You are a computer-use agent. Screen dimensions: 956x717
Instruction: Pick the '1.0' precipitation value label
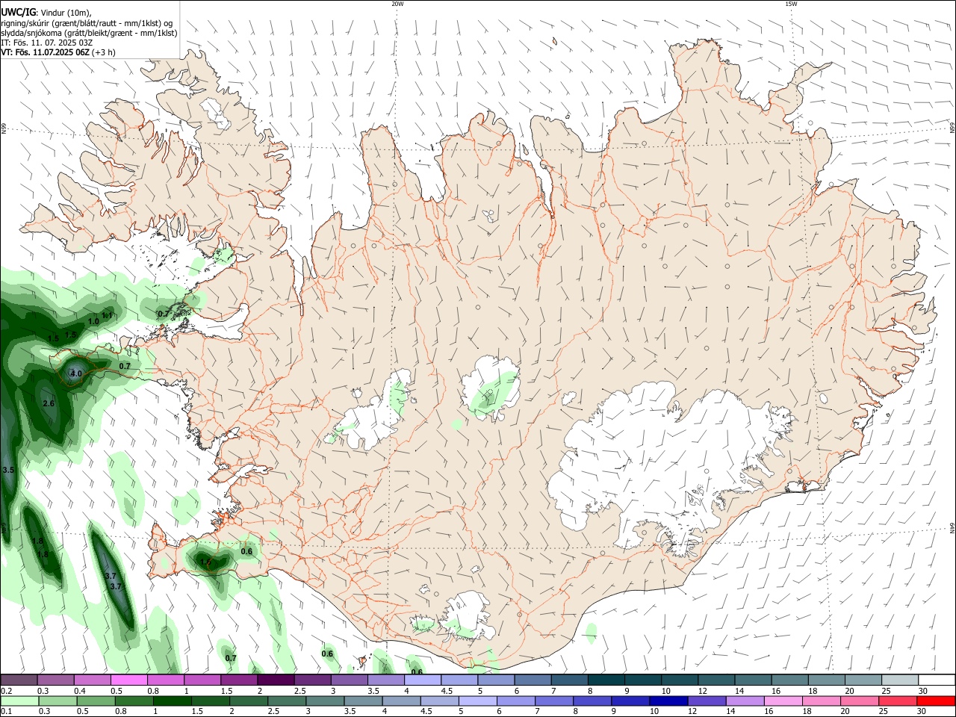pyautogui.click(x=93, y=321)
